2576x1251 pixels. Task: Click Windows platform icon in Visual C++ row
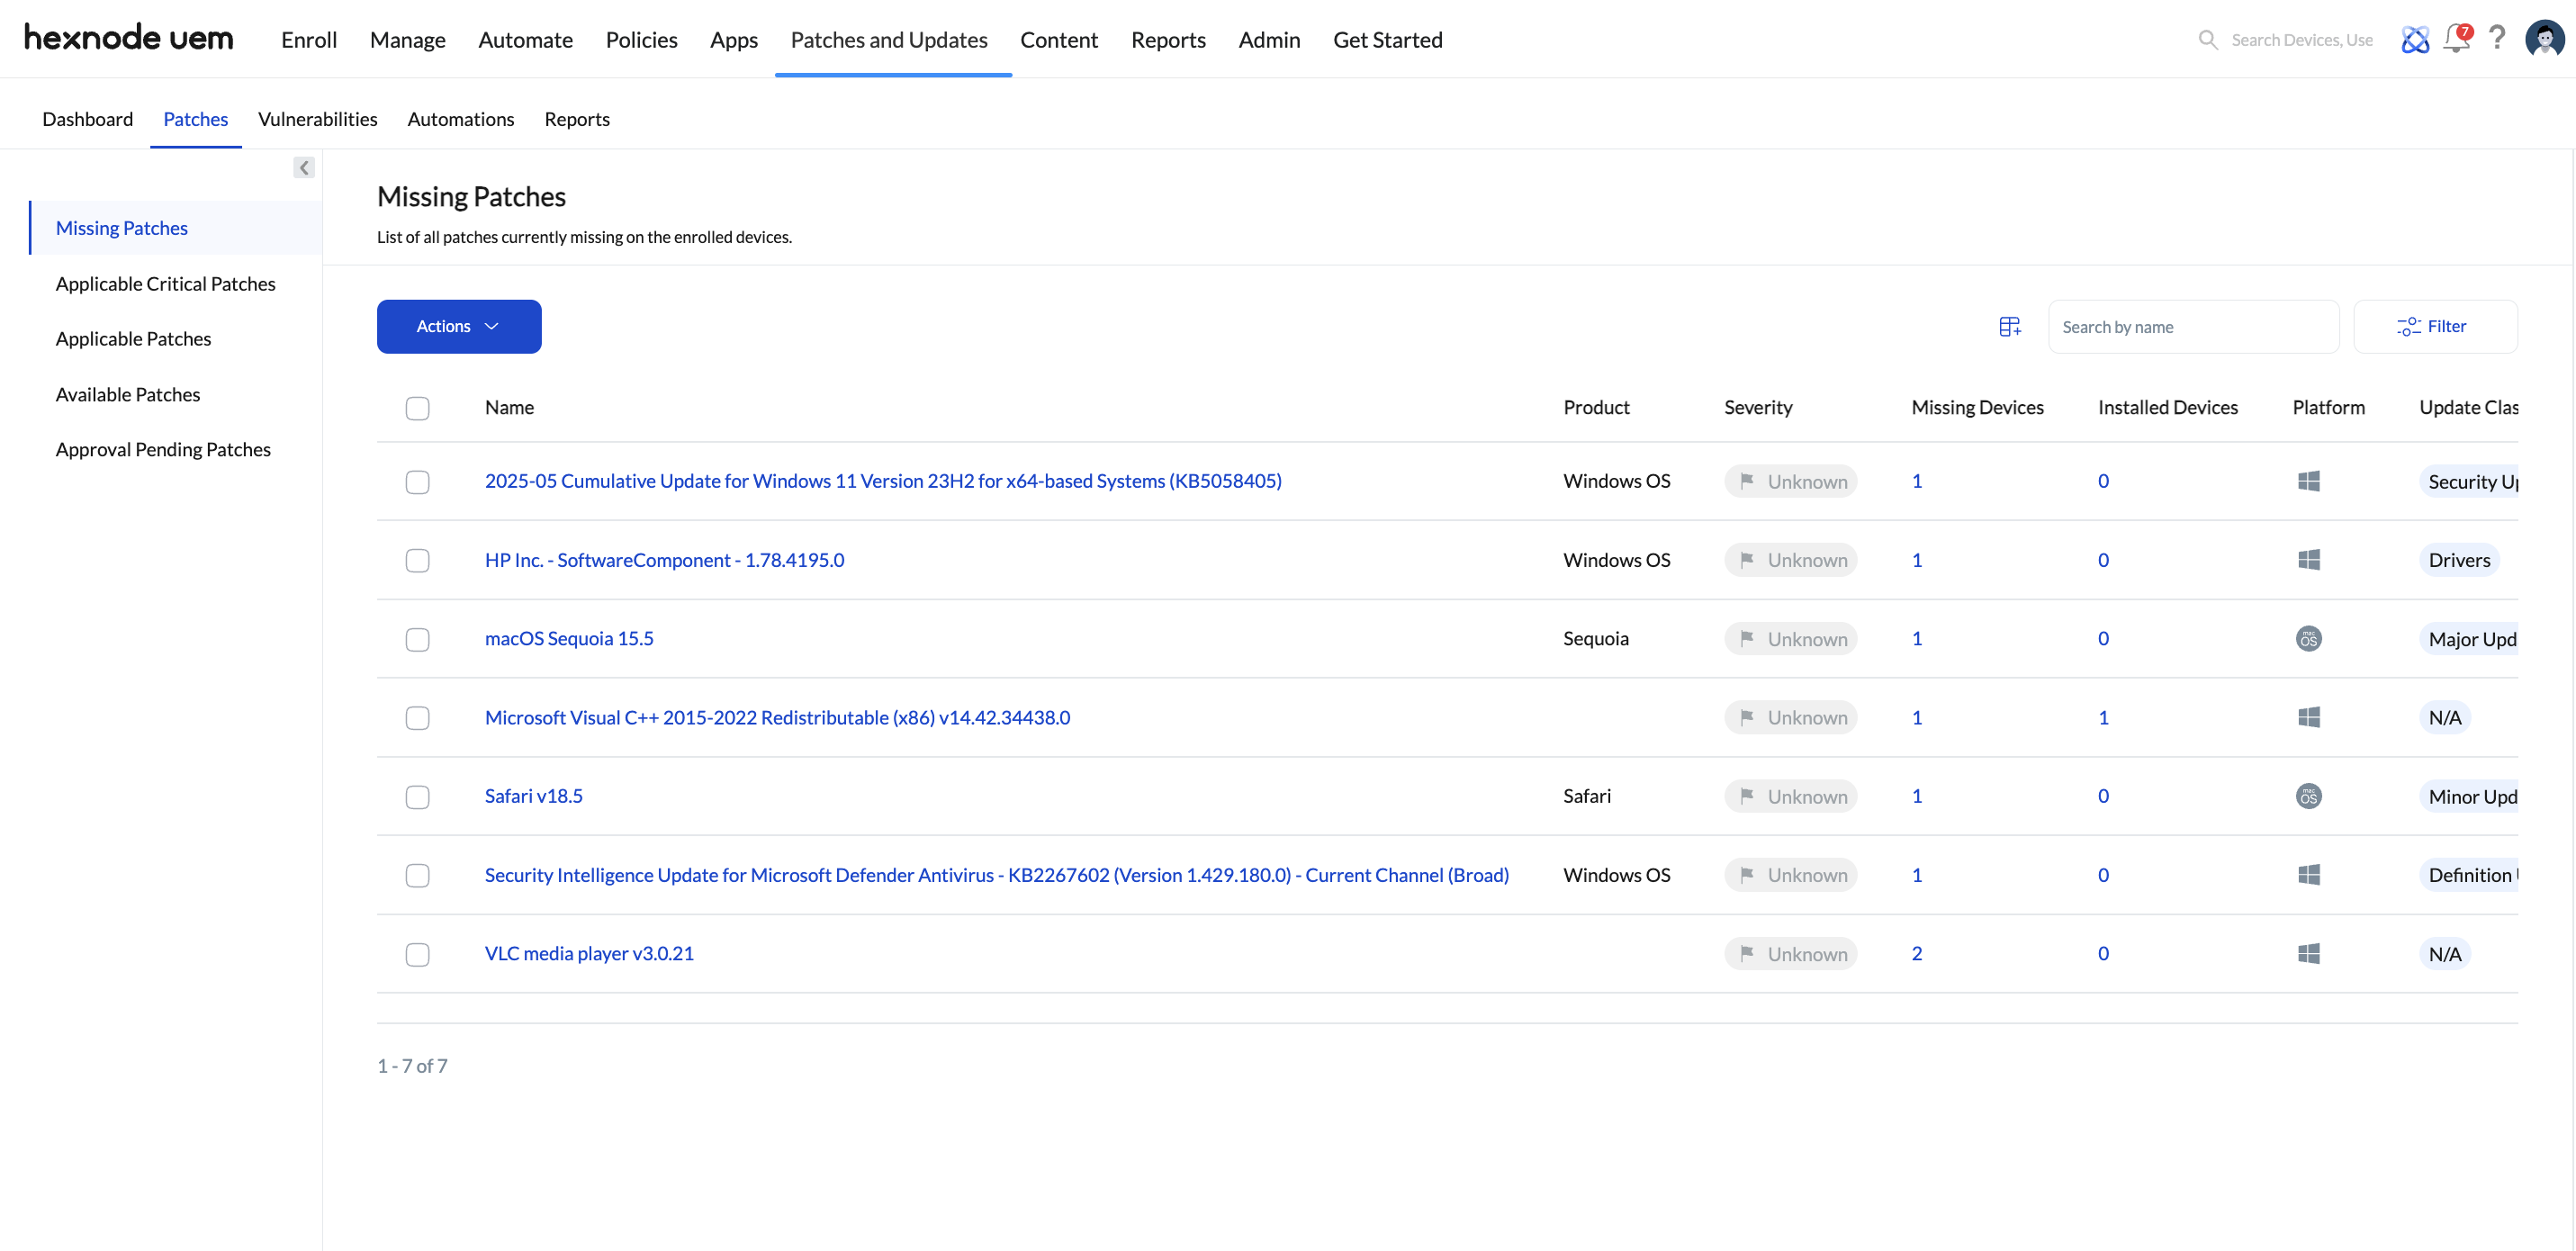click(x=2308, y=717)
